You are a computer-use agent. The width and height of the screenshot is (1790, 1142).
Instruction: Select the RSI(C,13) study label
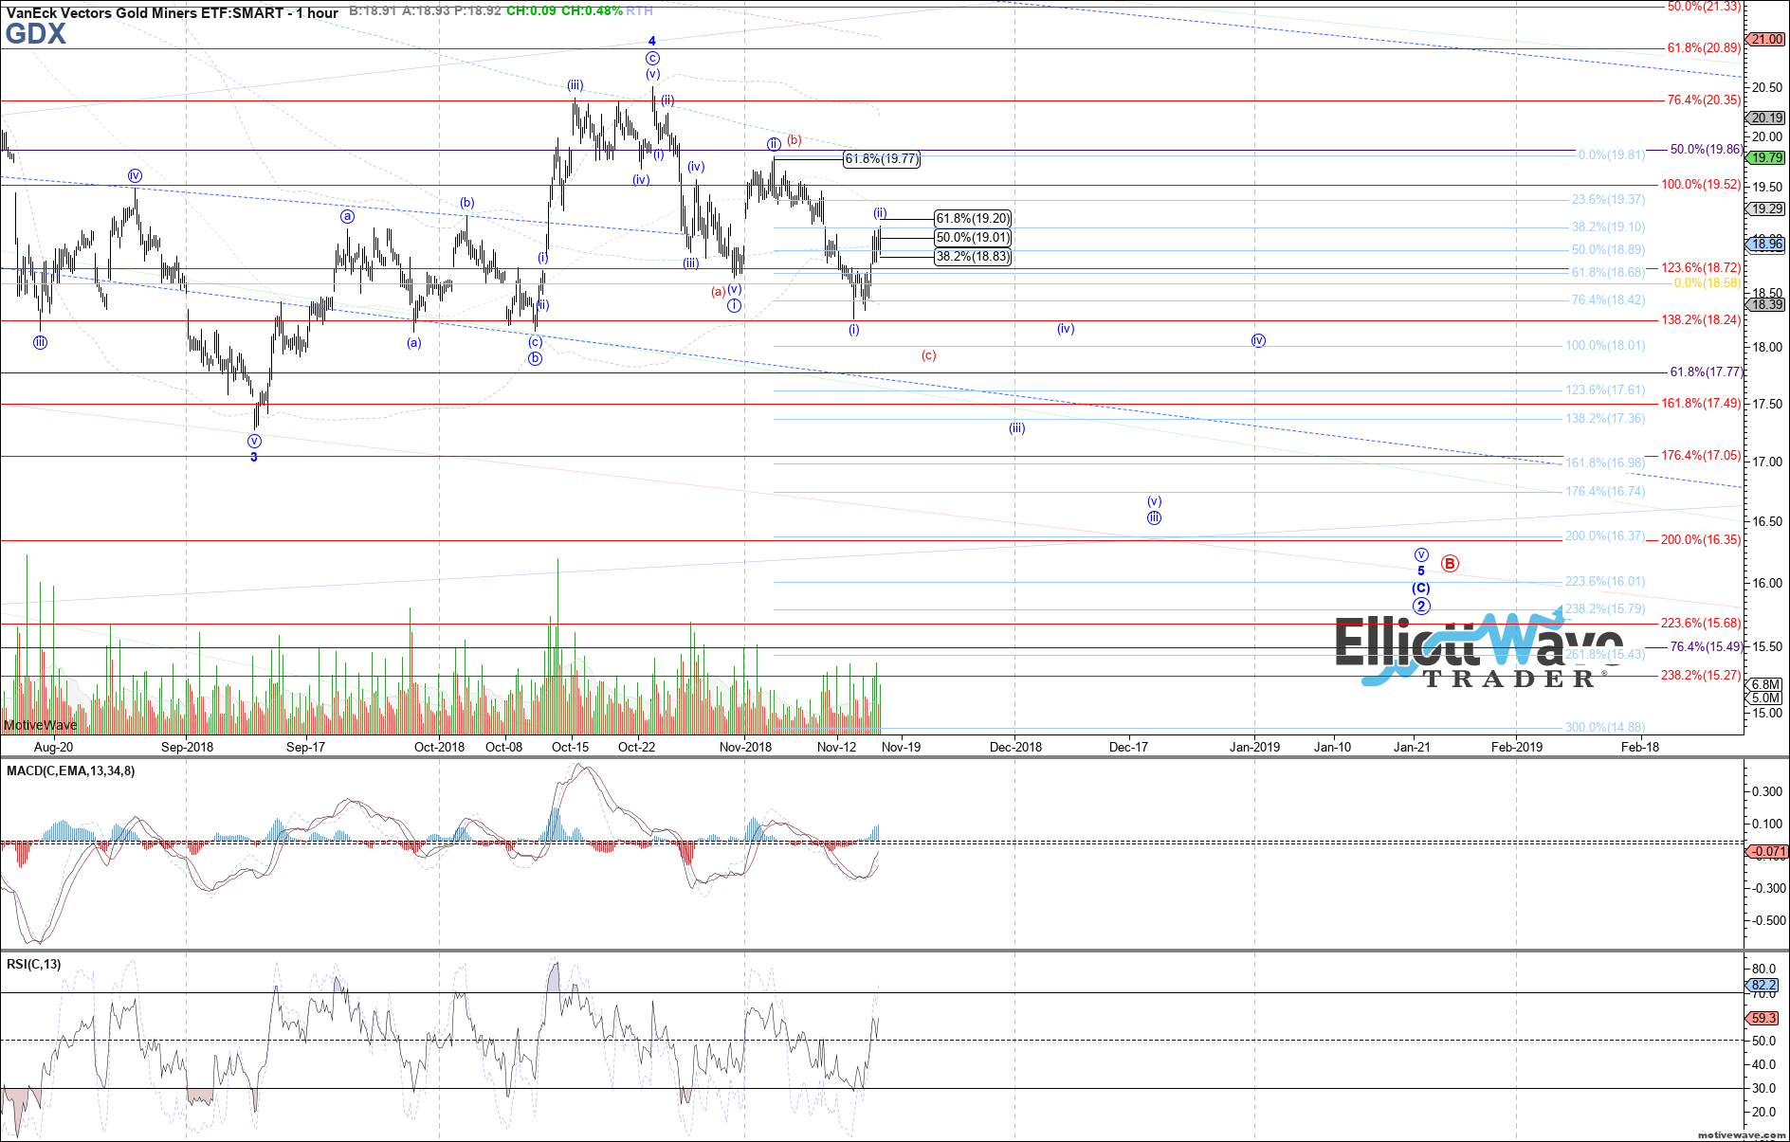pyautogui.click(x=33, y=964)
